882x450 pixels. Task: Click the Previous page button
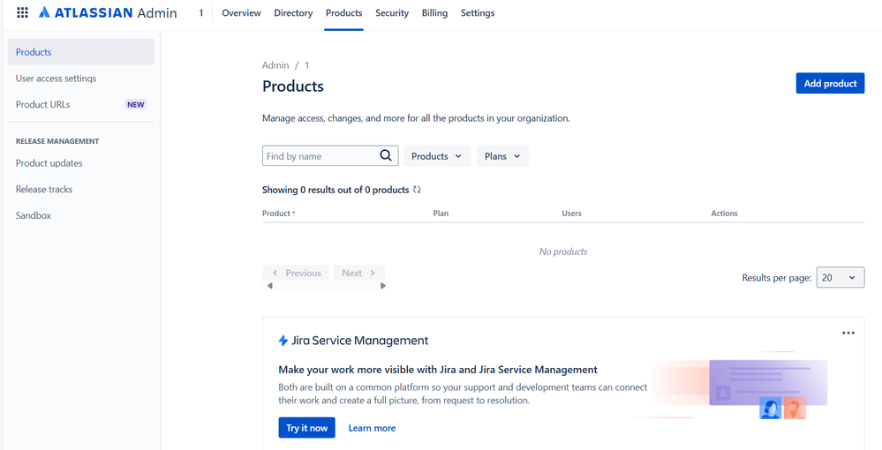click(x=296, y=273)
